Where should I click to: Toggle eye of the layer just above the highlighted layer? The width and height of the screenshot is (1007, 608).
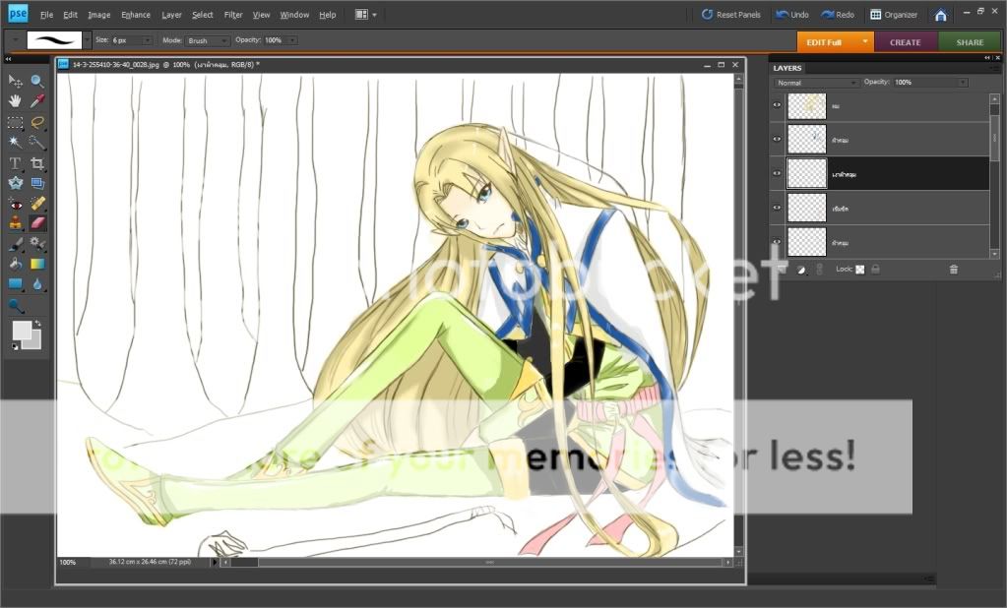[x=777, y=139]
